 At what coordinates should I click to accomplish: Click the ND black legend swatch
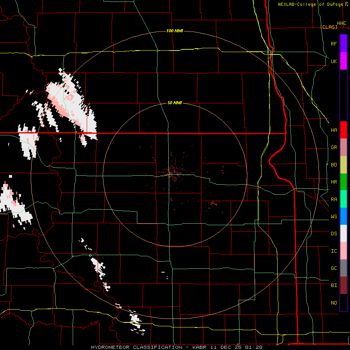(343, 303)
